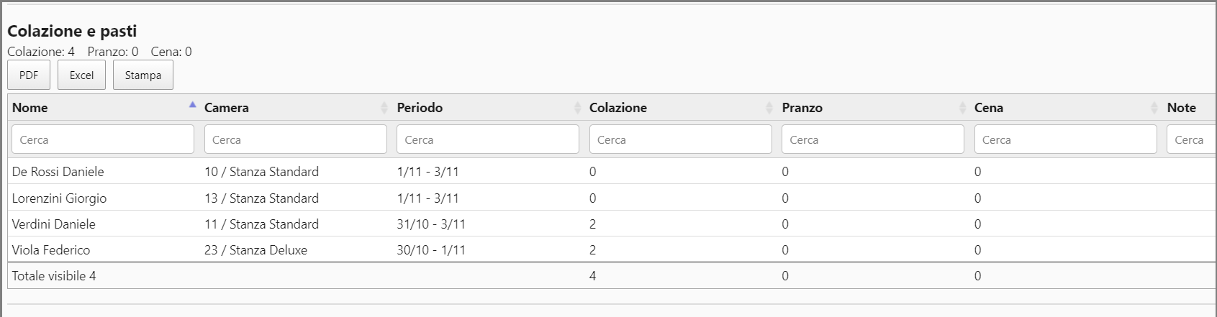Select the De Rossi Daniele row
Screen dimensions: 1217x317
point(58,172)
